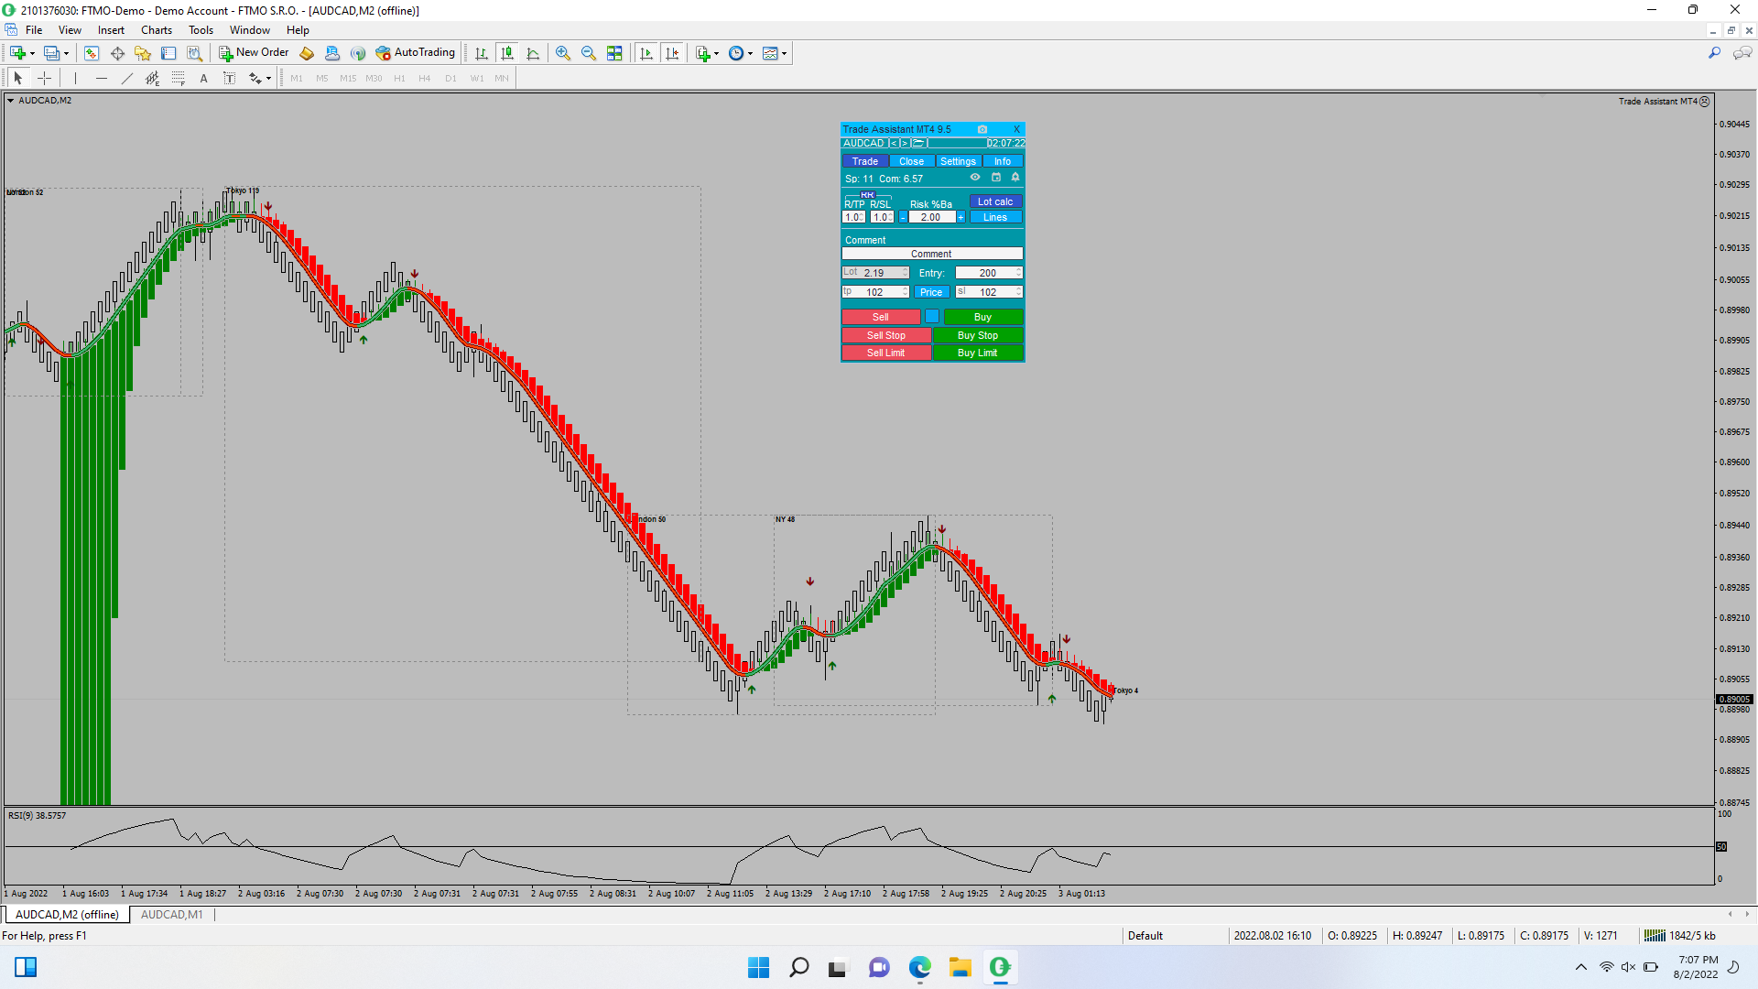Image resolution: width=1758 pixels, height=989 pixels.
Task: Expand the periodicity clock dropdown
Action: coord(751,53)
